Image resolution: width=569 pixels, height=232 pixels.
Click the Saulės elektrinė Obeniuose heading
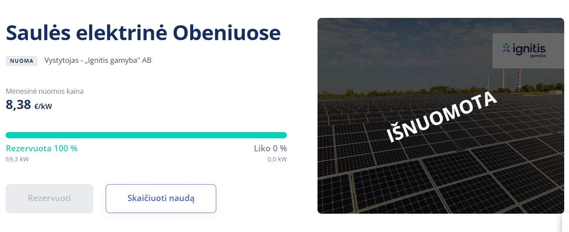pos(143,33)
